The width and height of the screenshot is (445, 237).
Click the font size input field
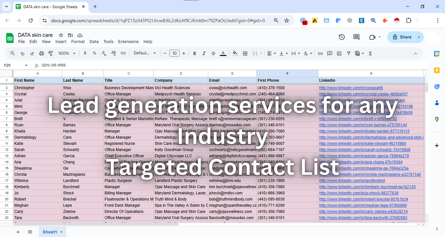pyautogui.click(x=174, y=54)
